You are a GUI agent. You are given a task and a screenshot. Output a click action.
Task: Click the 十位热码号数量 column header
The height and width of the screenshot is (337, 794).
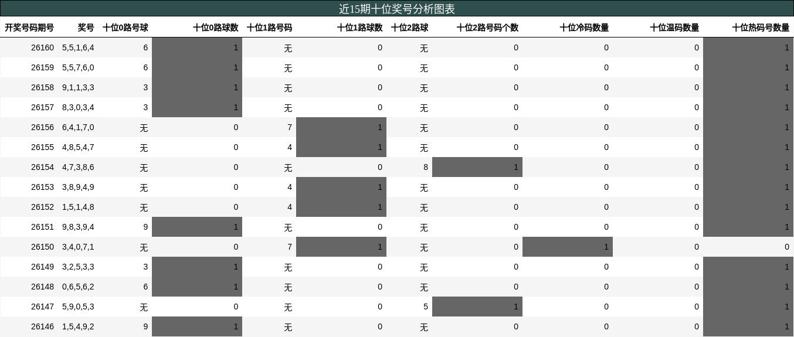(761, 28)
